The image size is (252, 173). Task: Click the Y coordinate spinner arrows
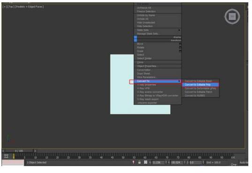[x=185, y=162]
